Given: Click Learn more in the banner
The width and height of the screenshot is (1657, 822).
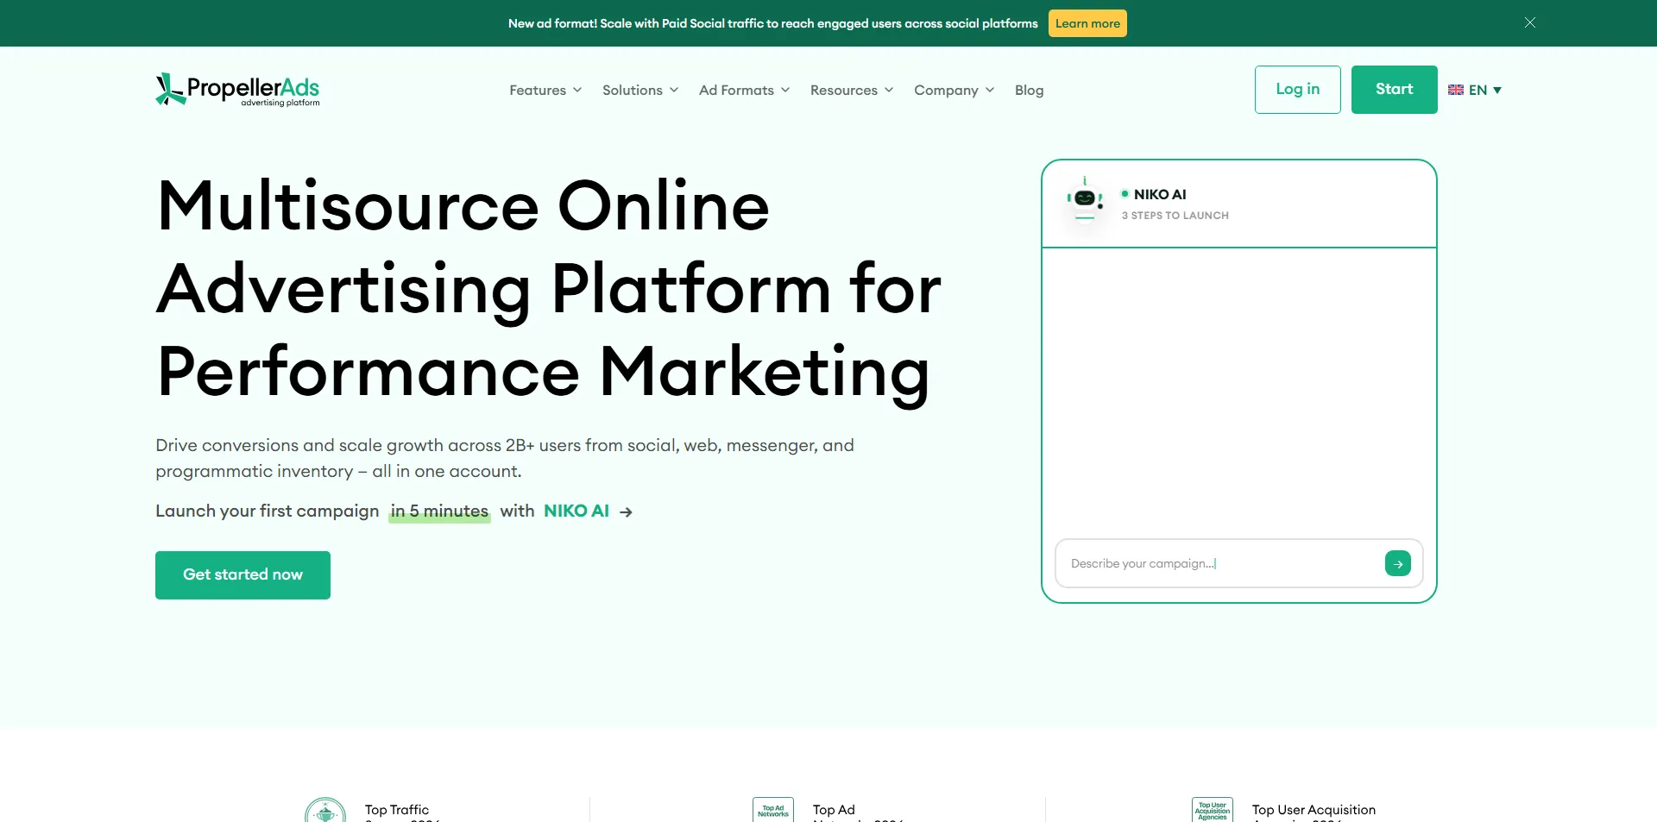Looking at the screenshot, I should pyautogui.click(x=1087, y=23).
